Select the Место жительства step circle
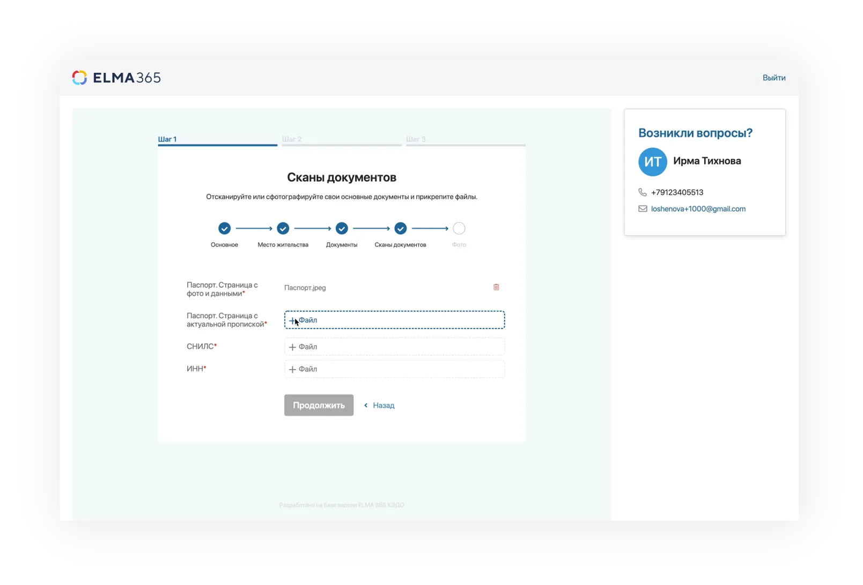Image resolution: width=863 pixels, height=585 pixels. pyautogui.click(x=283, y=229)
